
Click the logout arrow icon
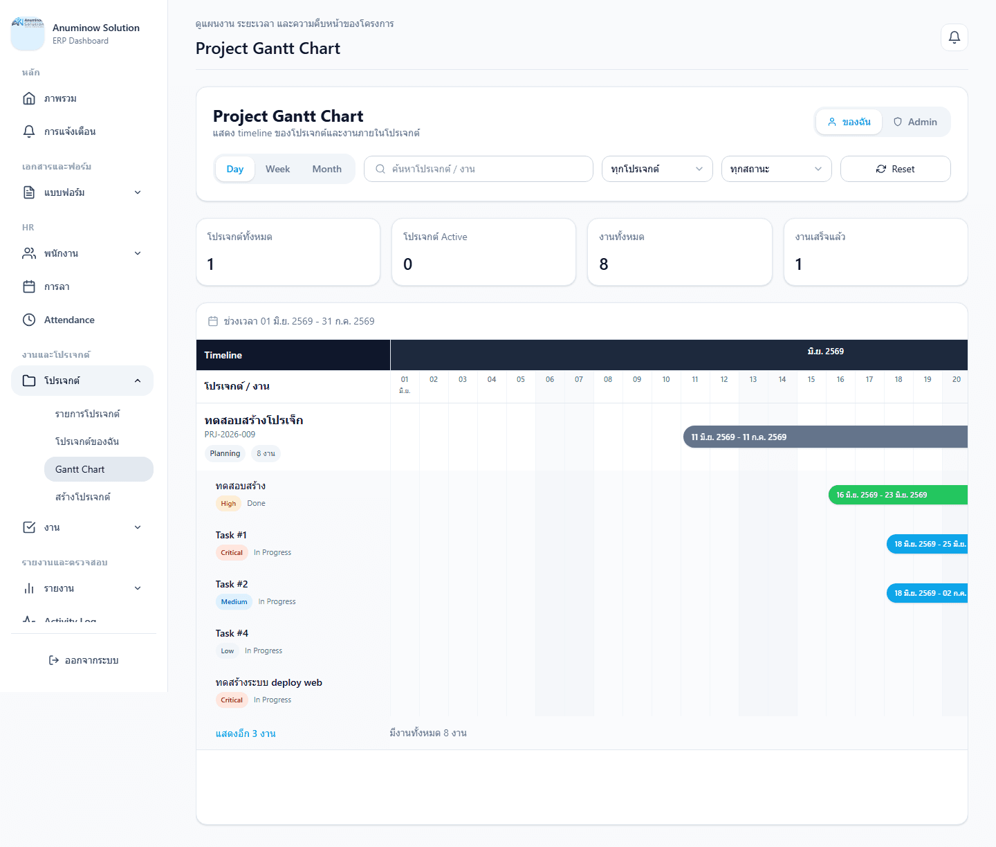[54, 660]
